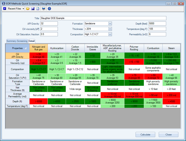Click the Miscellar/polymer ASP column header
The height and width of the screenshot is (141, 186).
point(112,48)
